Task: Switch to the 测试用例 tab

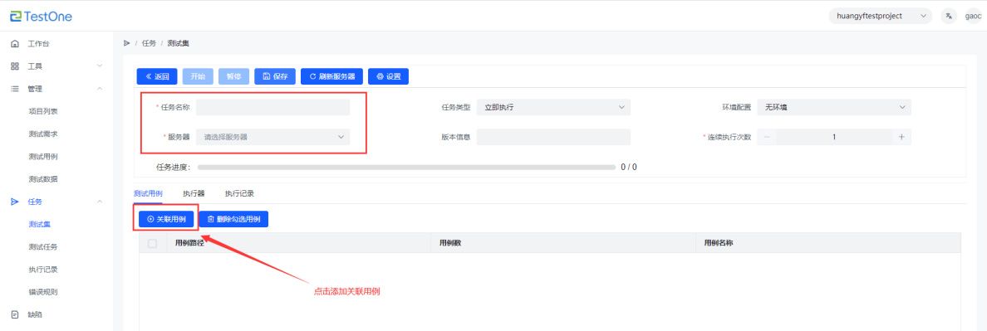Action: tap(148, 193)
